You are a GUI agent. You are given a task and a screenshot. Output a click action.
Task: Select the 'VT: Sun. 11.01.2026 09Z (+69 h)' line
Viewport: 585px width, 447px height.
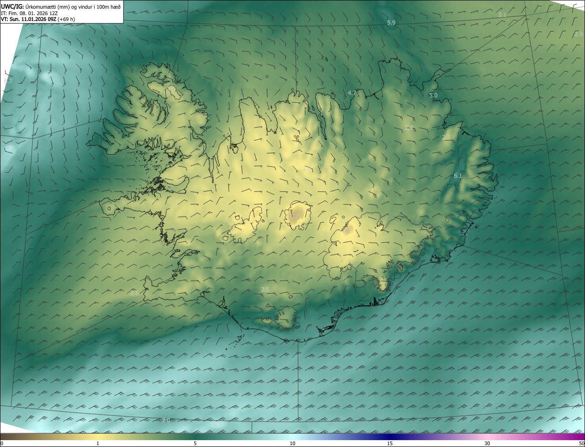tap(38, 19)
